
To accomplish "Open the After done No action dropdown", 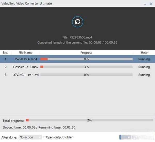I will pos(30,137).
